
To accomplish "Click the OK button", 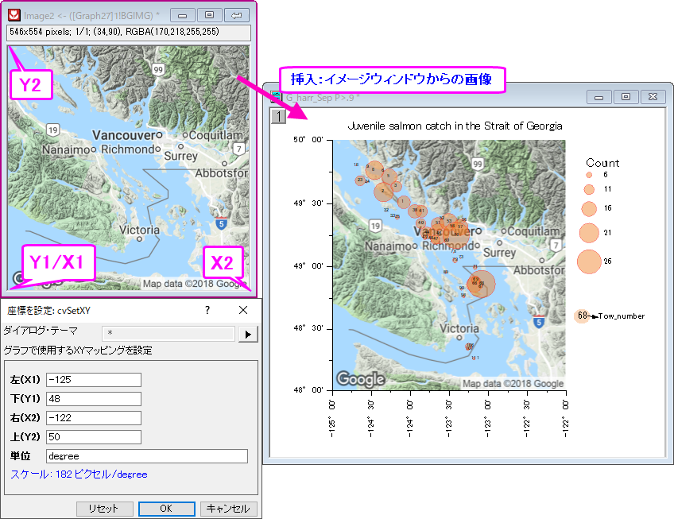I will point(167,509).
